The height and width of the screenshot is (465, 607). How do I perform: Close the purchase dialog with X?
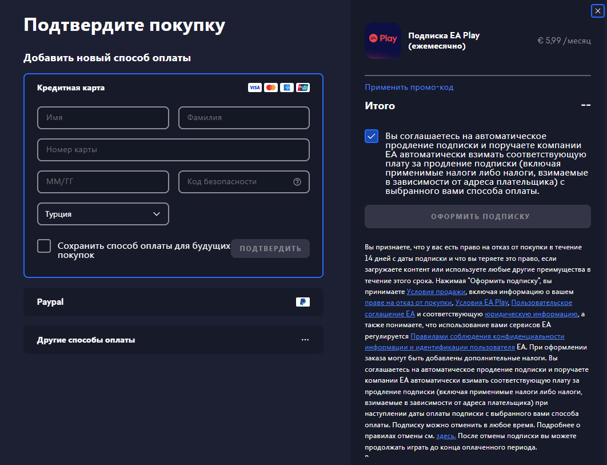[x=598, y=11]
